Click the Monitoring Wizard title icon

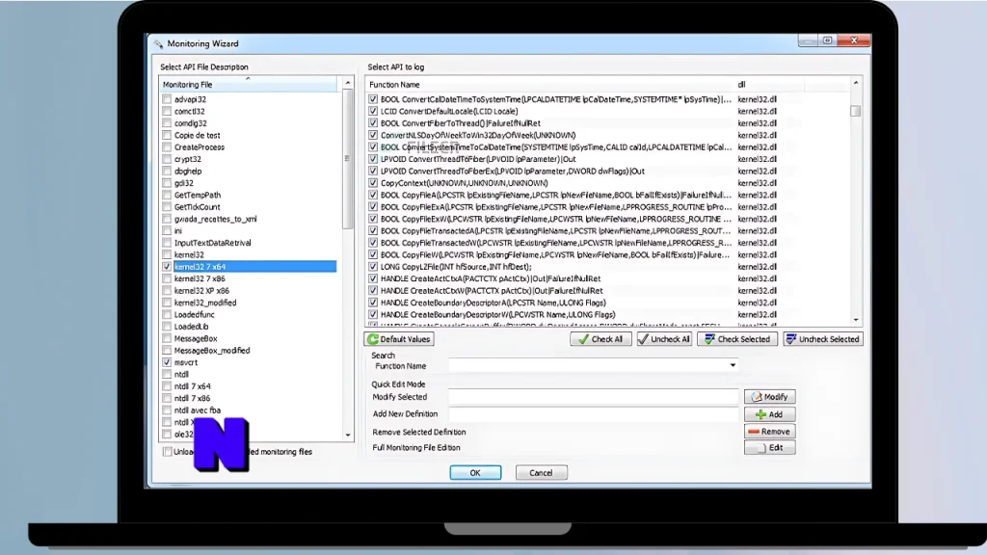click(x=158, y=43)
